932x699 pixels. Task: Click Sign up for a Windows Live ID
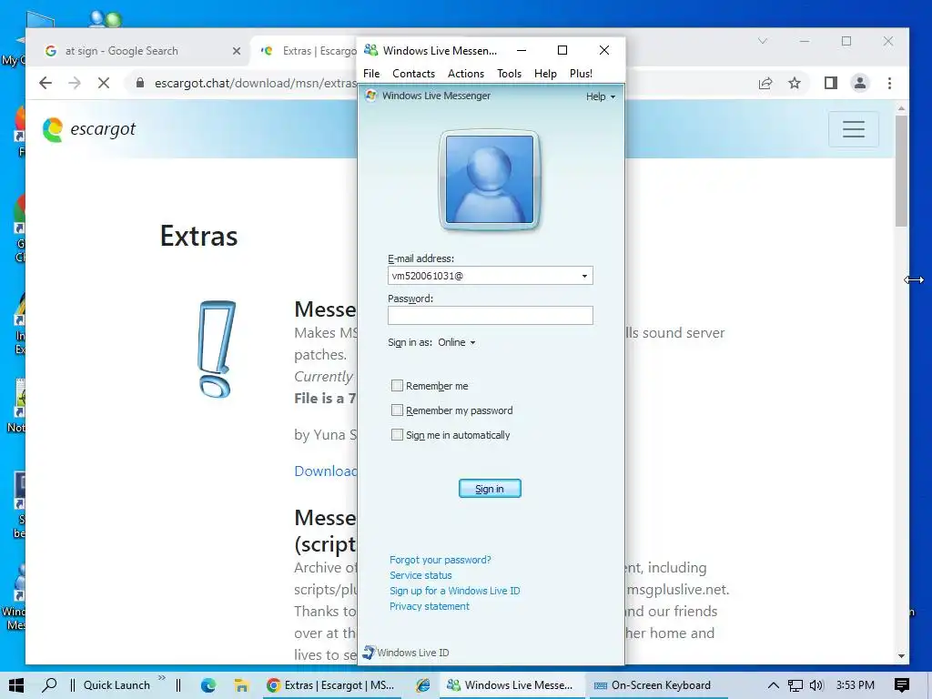point(455,591)
